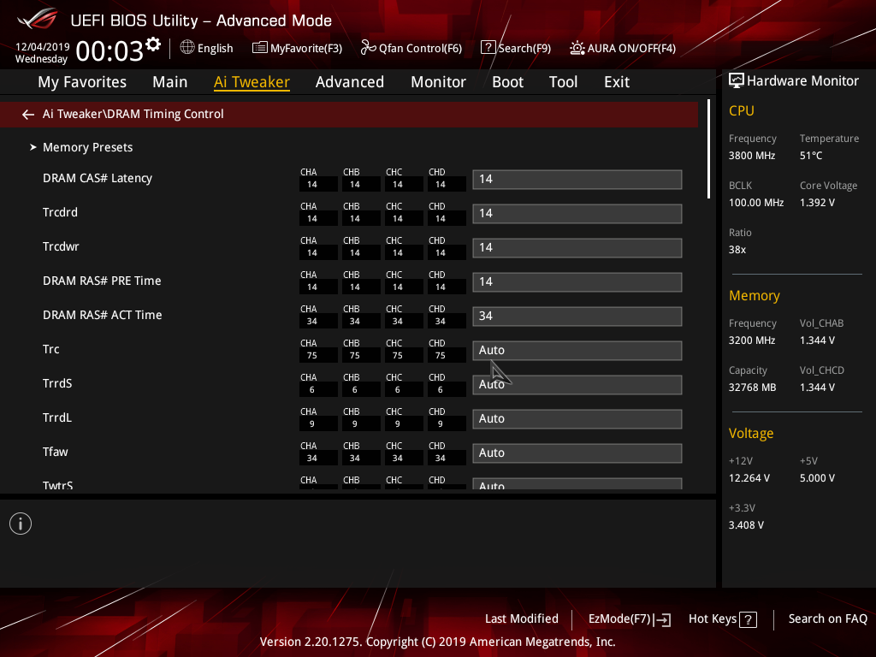Open Qfan Control fan icon

point(368,48)
